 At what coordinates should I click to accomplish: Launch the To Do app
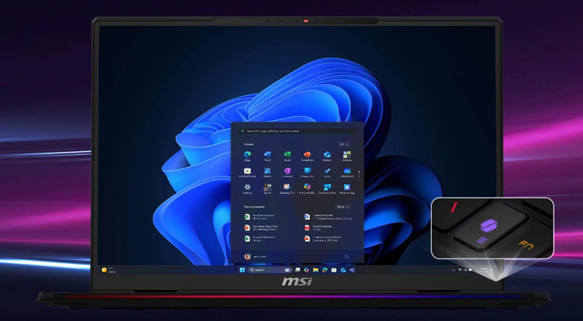pyautogui.click(x=327, y=172)
